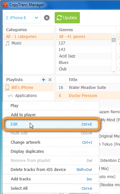The height and width of the screenshot is (194, 120).
Task: Select Add tracks menu entry
Action: 51,179
